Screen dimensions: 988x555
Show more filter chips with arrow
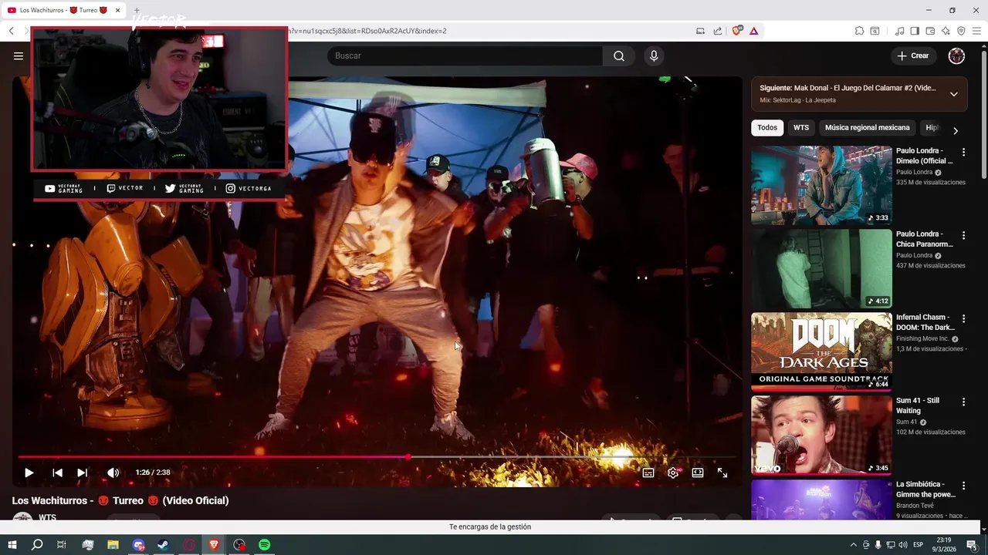point(955,130)
